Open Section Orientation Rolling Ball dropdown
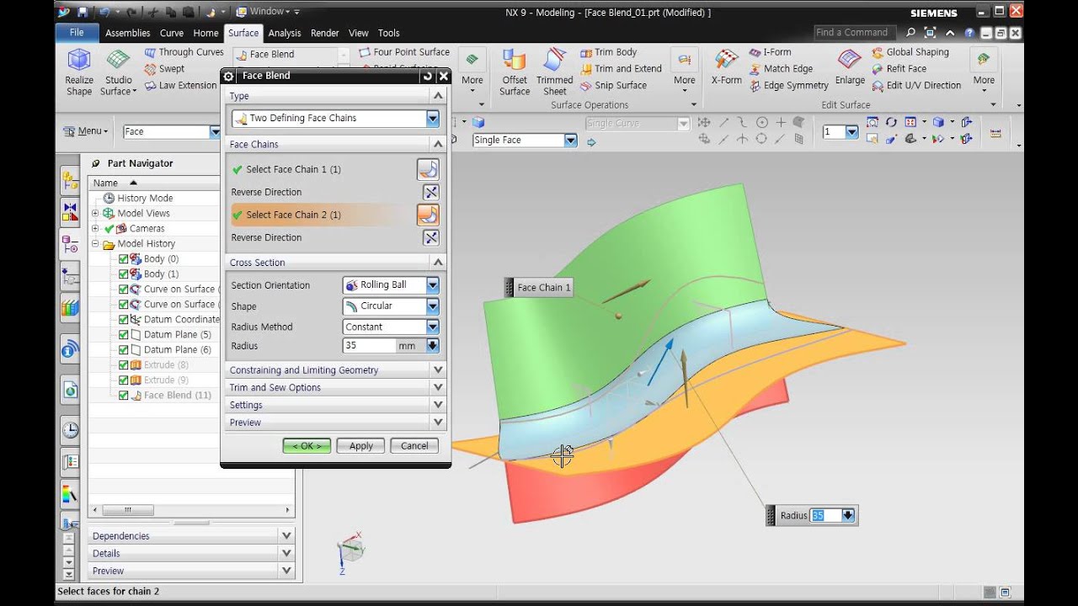This screenshot has height=606, width=1078. [x=391, y=285]
